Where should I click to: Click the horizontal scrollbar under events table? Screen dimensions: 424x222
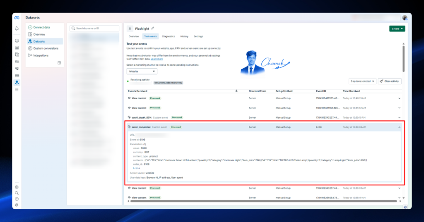pos(264,201)
